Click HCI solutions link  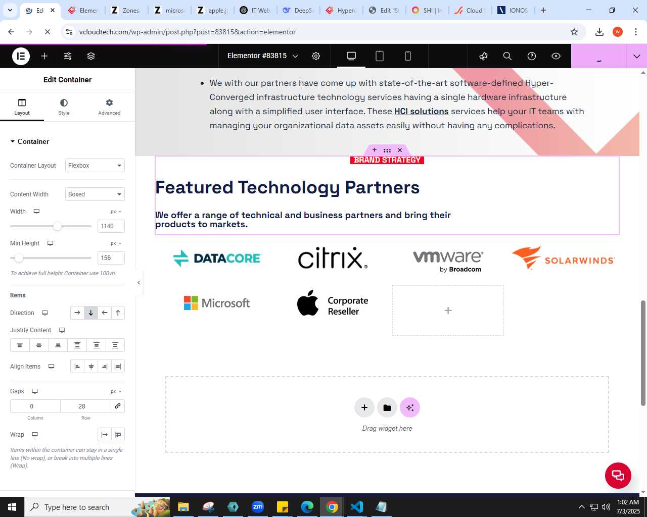tap(422, 111)
